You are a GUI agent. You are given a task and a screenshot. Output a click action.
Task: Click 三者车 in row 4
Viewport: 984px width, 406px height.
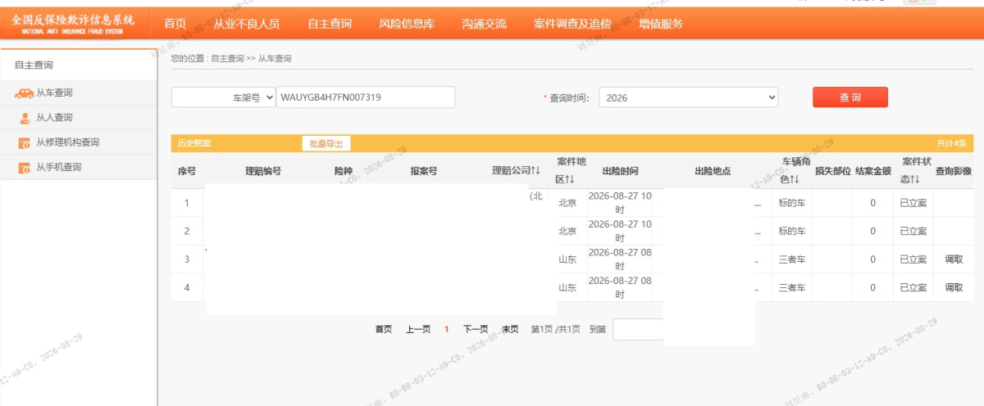coord(792,287)
